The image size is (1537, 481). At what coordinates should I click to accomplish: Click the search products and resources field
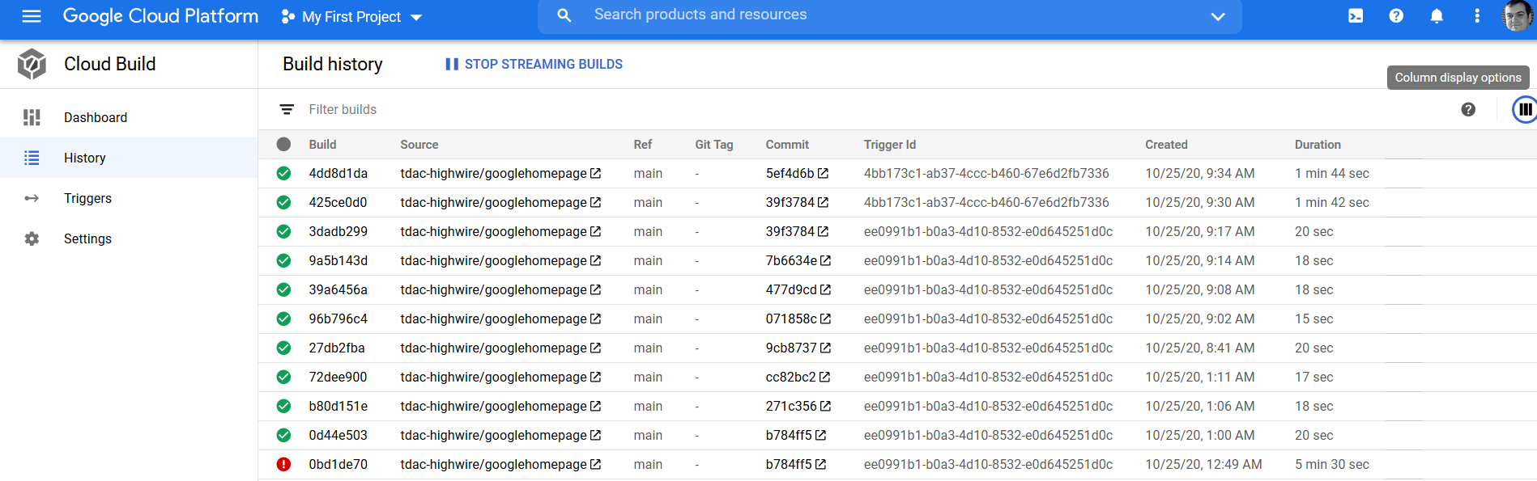[889, 15]
